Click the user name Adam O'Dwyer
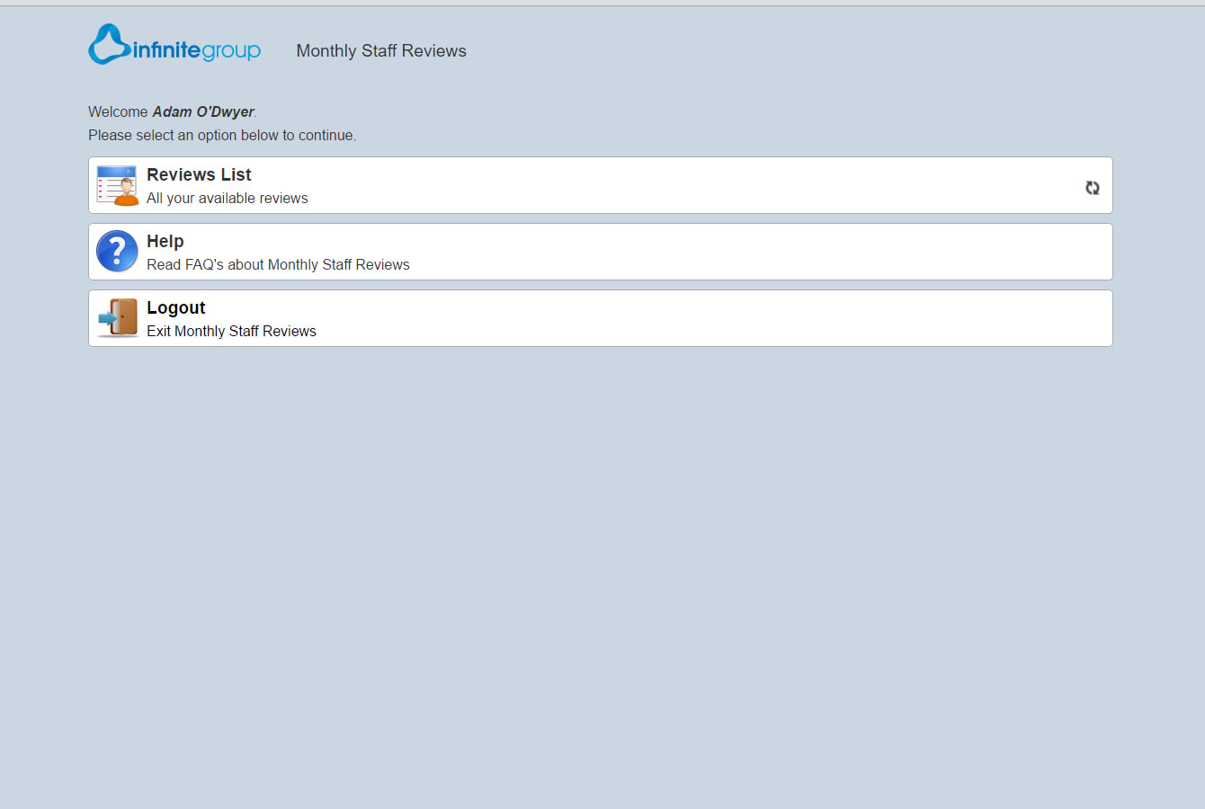The image size is (1205, 809). [x=203, y=112]
